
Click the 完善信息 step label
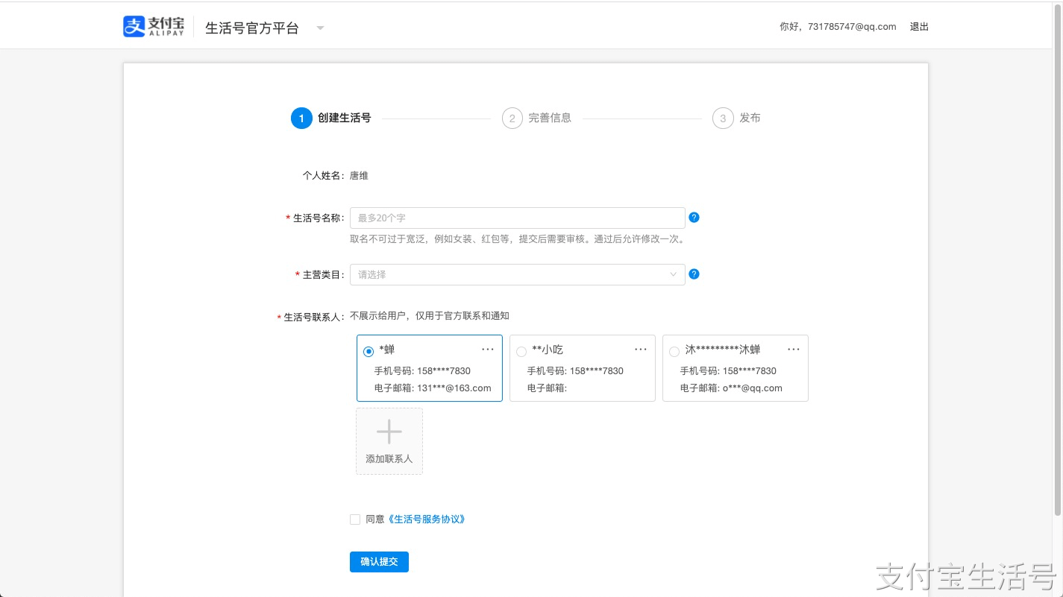click(550, 118)
